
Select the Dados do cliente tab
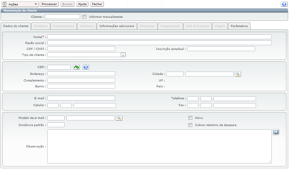pyautogui.click(x=16, y=26)
